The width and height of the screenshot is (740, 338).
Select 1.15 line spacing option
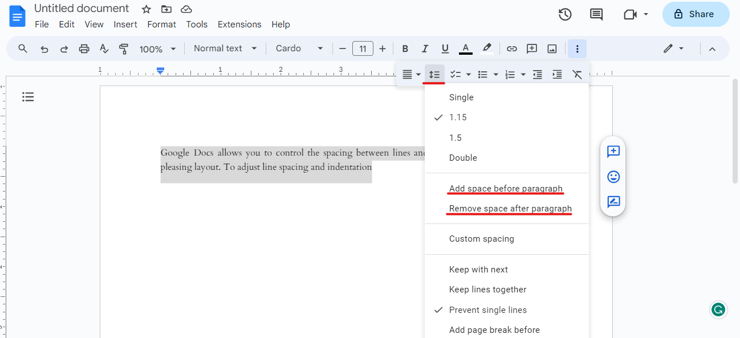(458, 117)
